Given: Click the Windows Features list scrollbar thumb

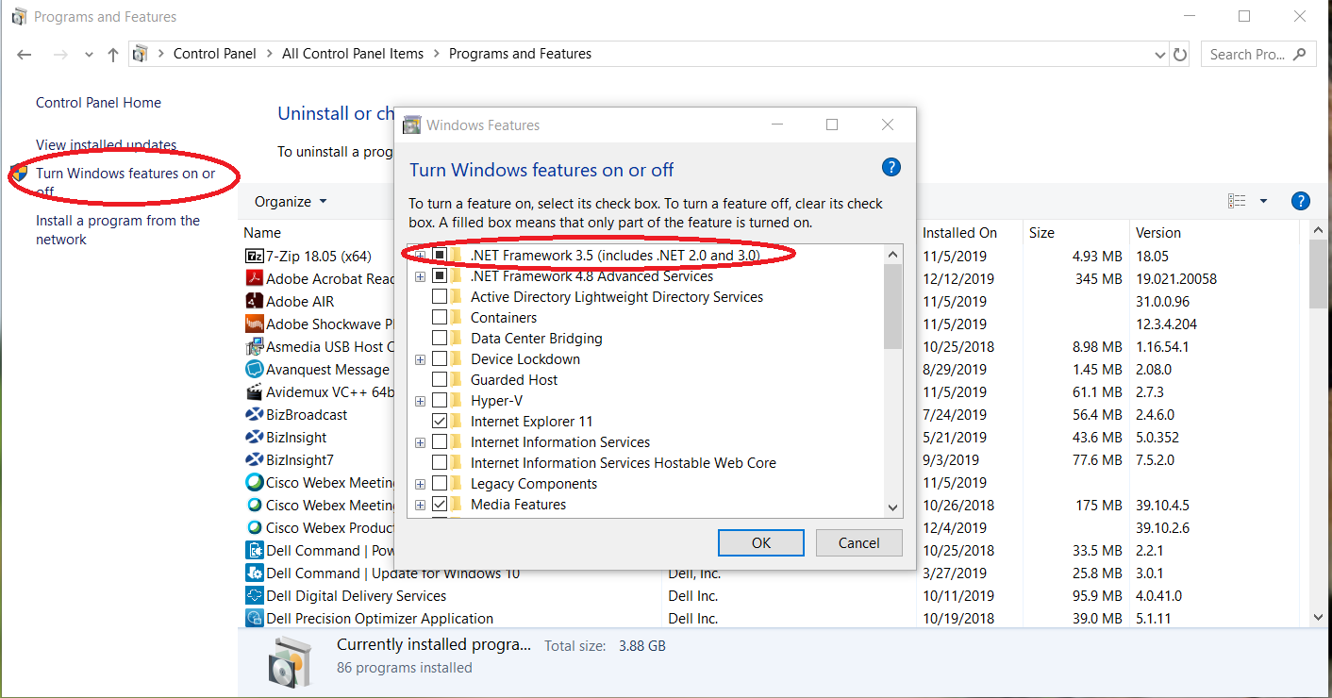Looking at the screenshot, I should coord(893,306).
